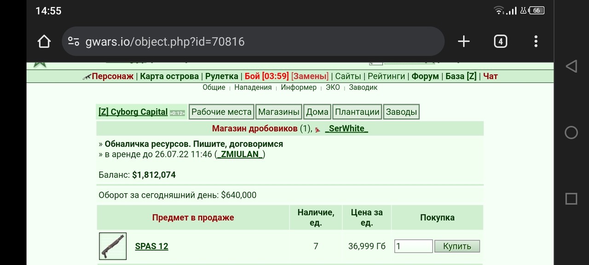Click the turnover value $640,000
Viewport: 589px width, 265px height.
(239, 195)
